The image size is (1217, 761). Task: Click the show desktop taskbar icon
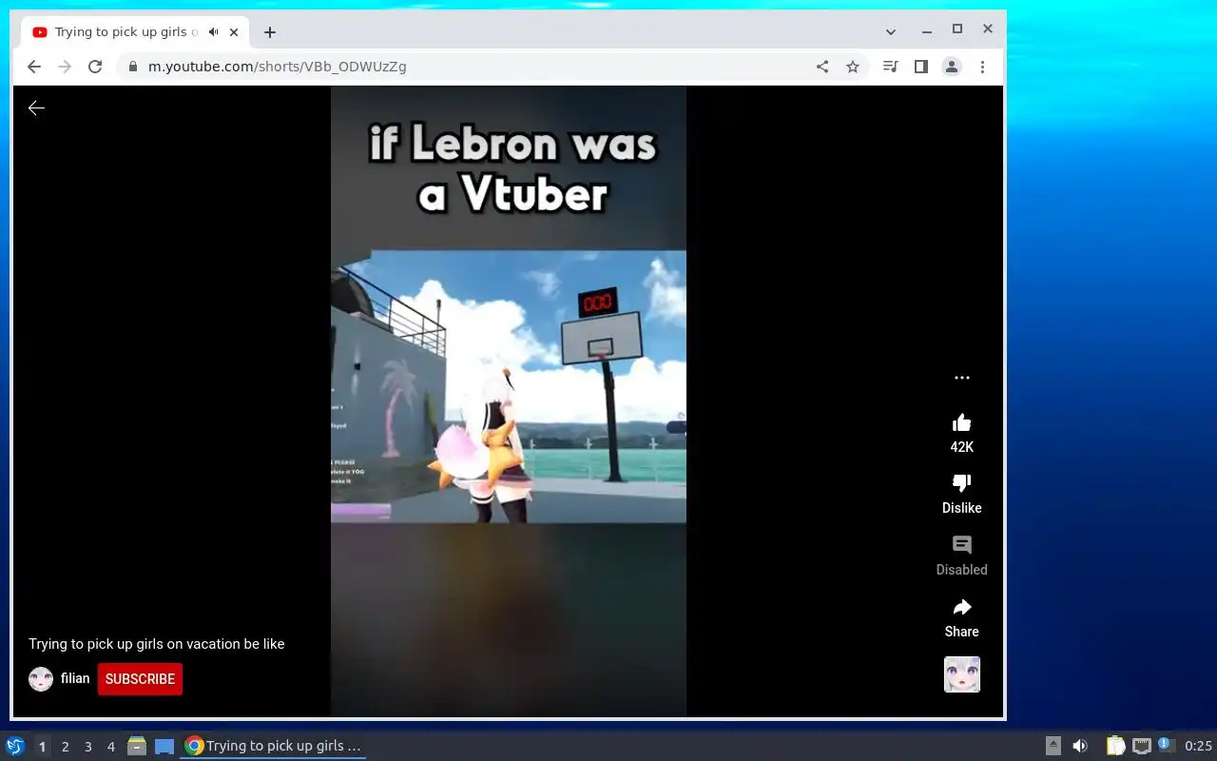[x=164, y=747]
